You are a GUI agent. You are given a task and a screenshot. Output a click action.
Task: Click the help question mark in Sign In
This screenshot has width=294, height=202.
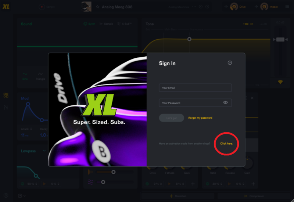pyautogui.click(x=230, y=63)
